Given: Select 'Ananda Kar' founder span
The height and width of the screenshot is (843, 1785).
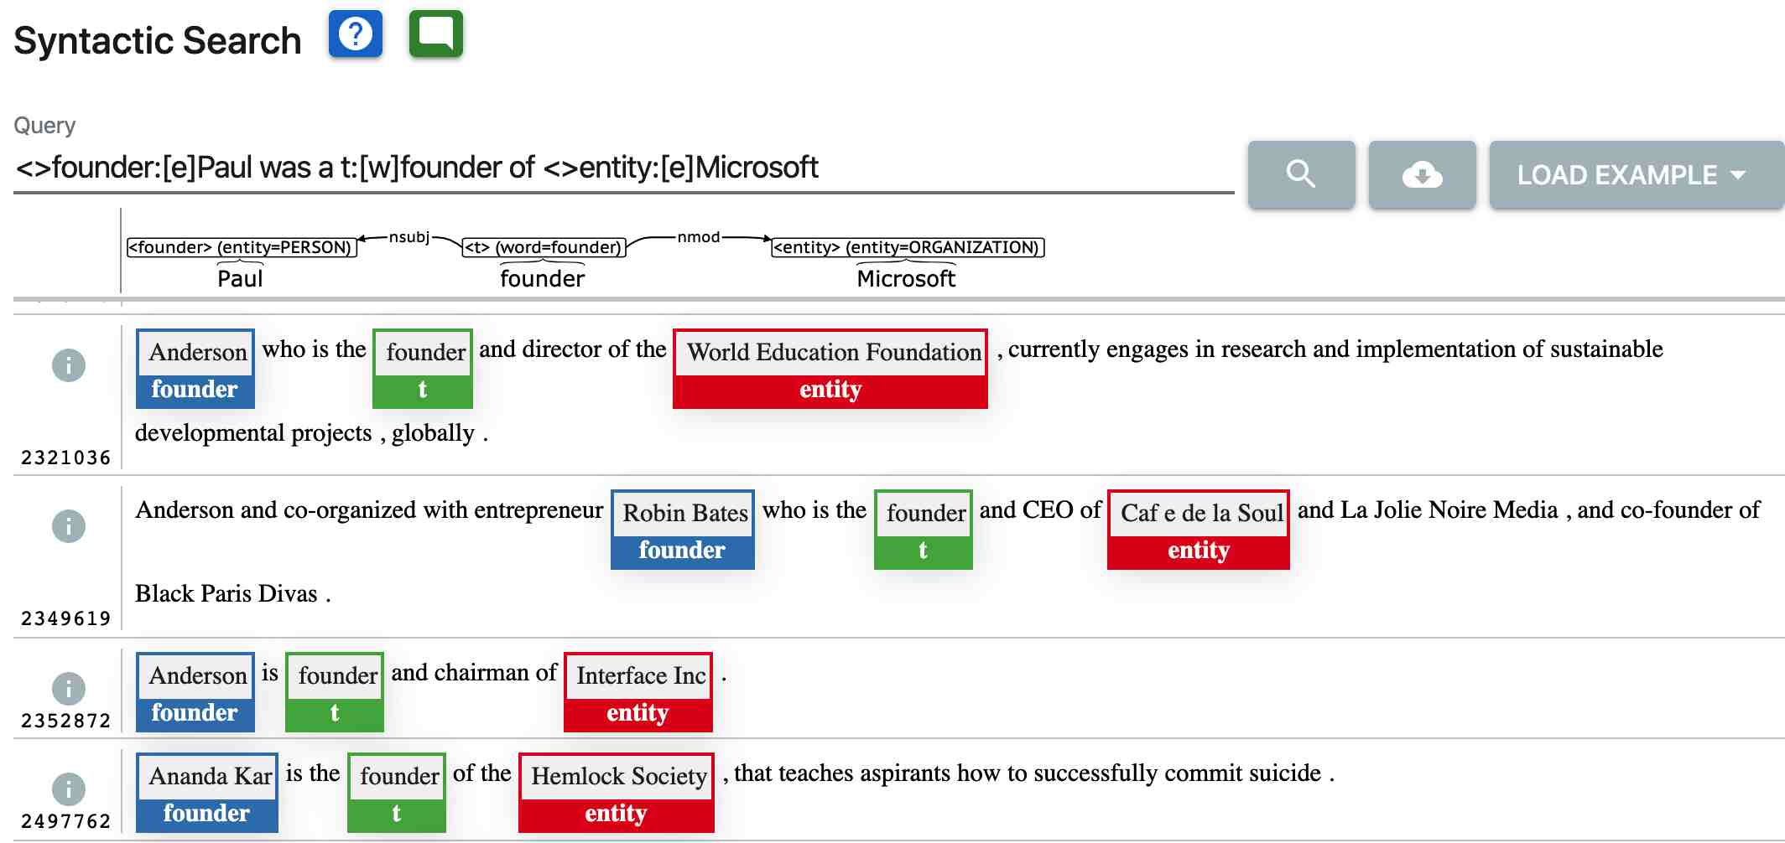Looking at the screenshot, I should click(x=207, y=793).
